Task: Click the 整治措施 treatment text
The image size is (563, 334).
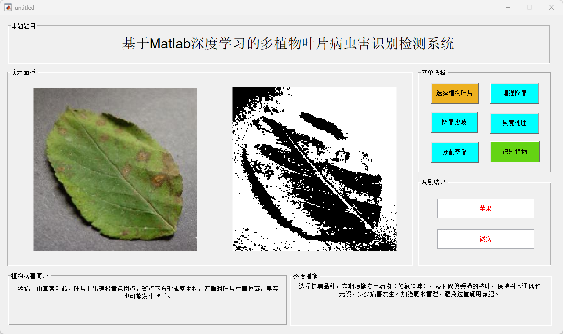Action: tap(419, 290)
